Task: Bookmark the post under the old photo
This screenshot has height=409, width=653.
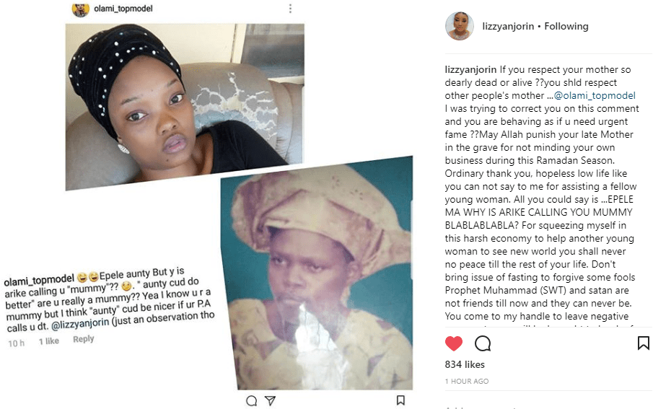Action: pyautogui.click(x=400, y=400)
